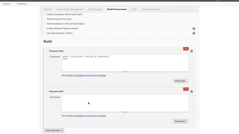
Task: Click Advanced button of first Execute shell
Action: [180, 81]
